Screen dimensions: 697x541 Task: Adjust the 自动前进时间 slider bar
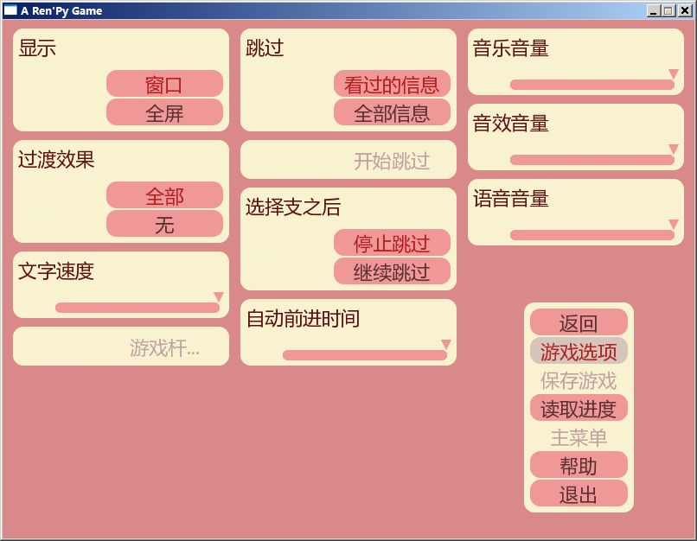(365, 355)
